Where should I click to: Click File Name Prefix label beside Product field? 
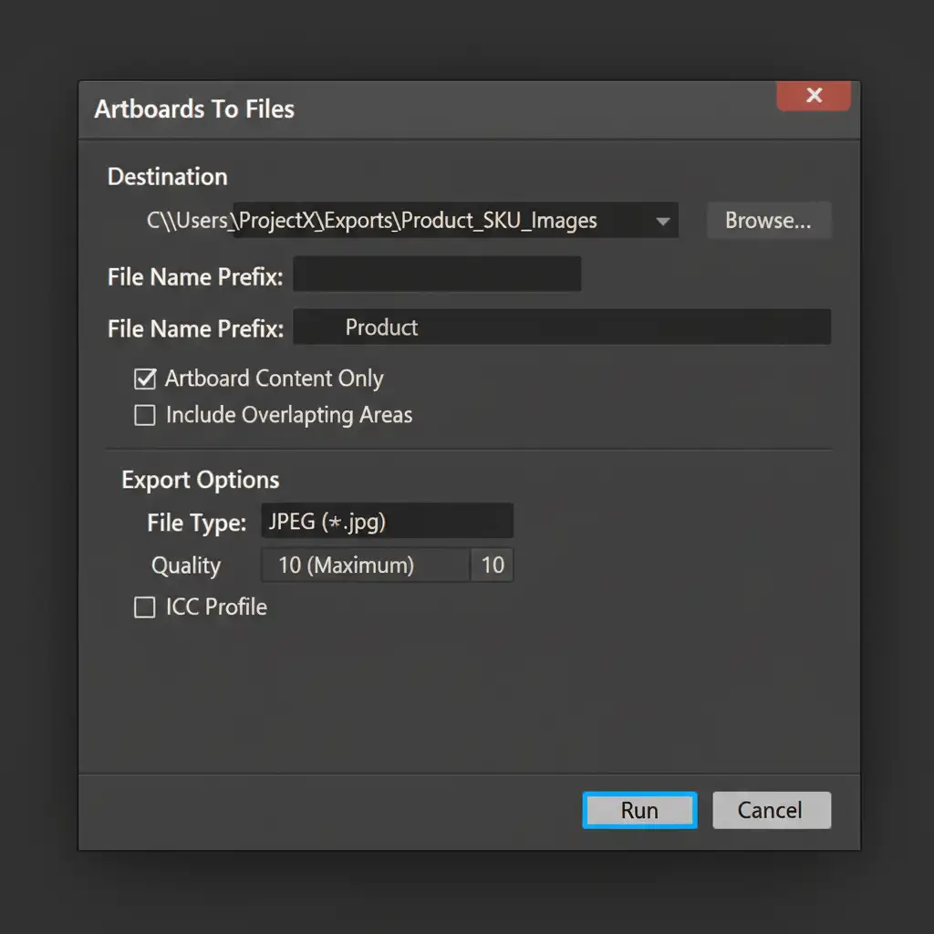pyautogui.click(x=195, y=328)
